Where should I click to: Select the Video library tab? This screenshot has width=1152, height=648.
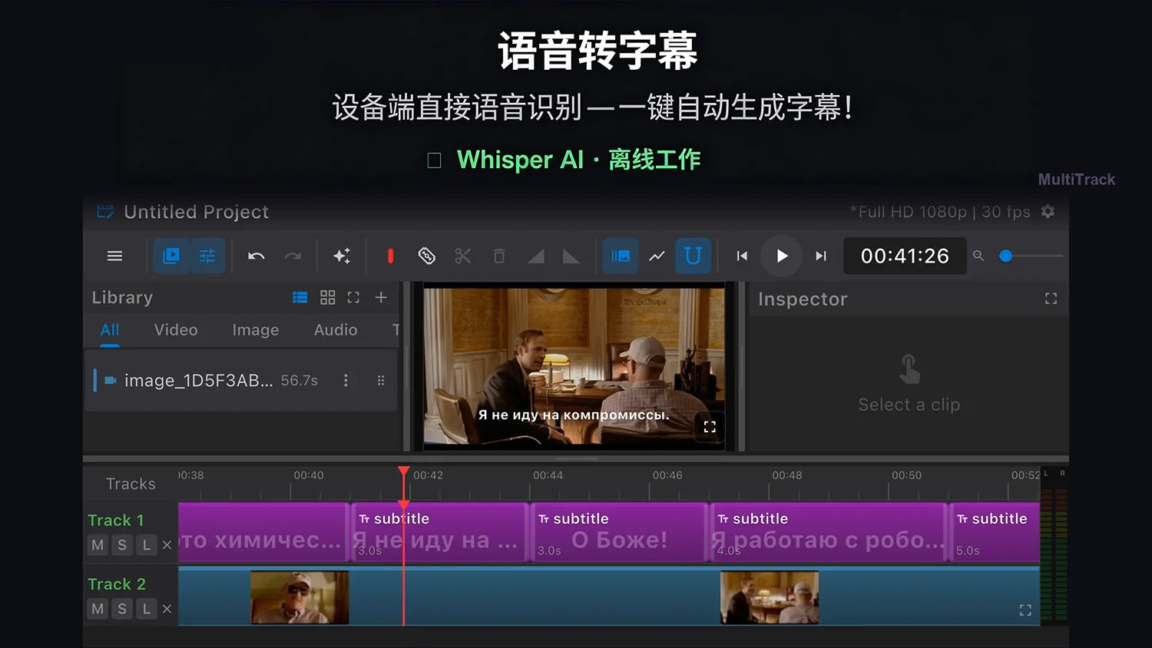(x=176, y=330)
